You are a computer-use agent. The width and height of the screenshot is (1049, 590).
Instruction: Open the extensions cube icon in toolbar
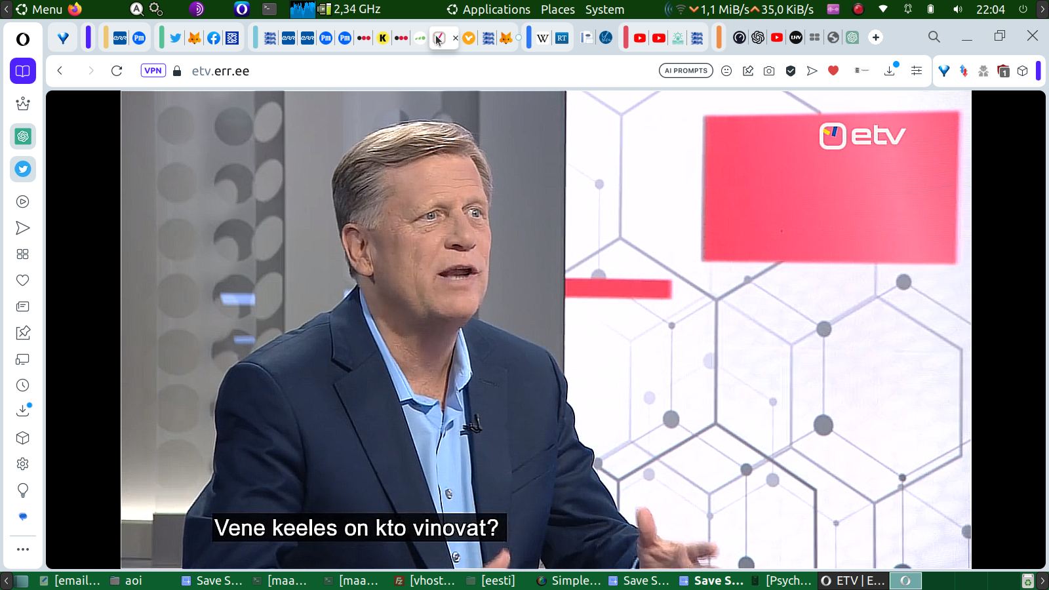click(x=1023, y=71)
